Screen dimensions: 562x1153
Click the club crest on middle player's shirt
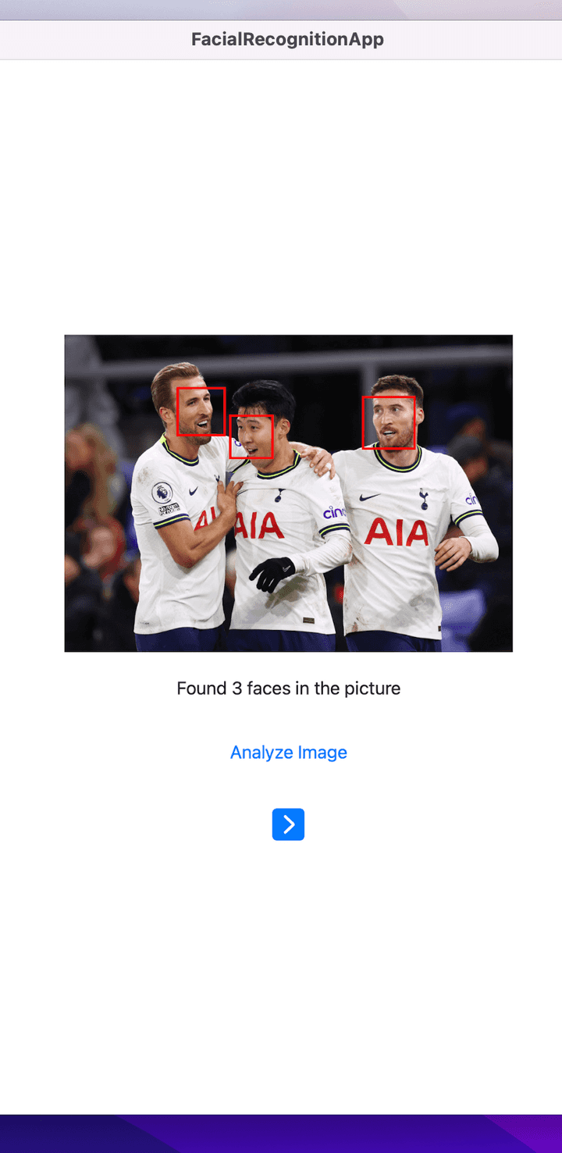click(279, 494)
